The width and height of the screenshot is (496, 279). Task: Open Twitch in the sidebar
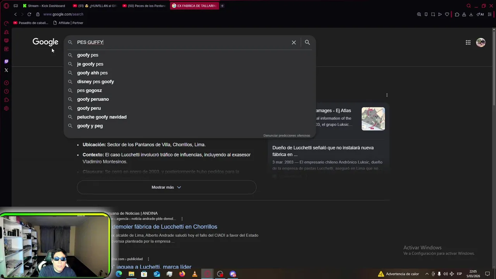6,62
